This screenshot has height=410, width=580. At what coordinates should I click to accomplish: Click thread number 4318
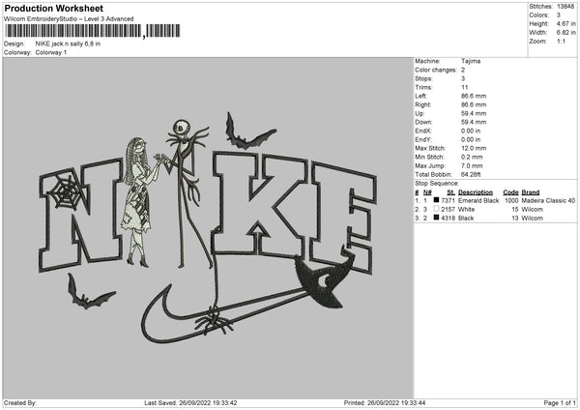[x=448, y=218]
